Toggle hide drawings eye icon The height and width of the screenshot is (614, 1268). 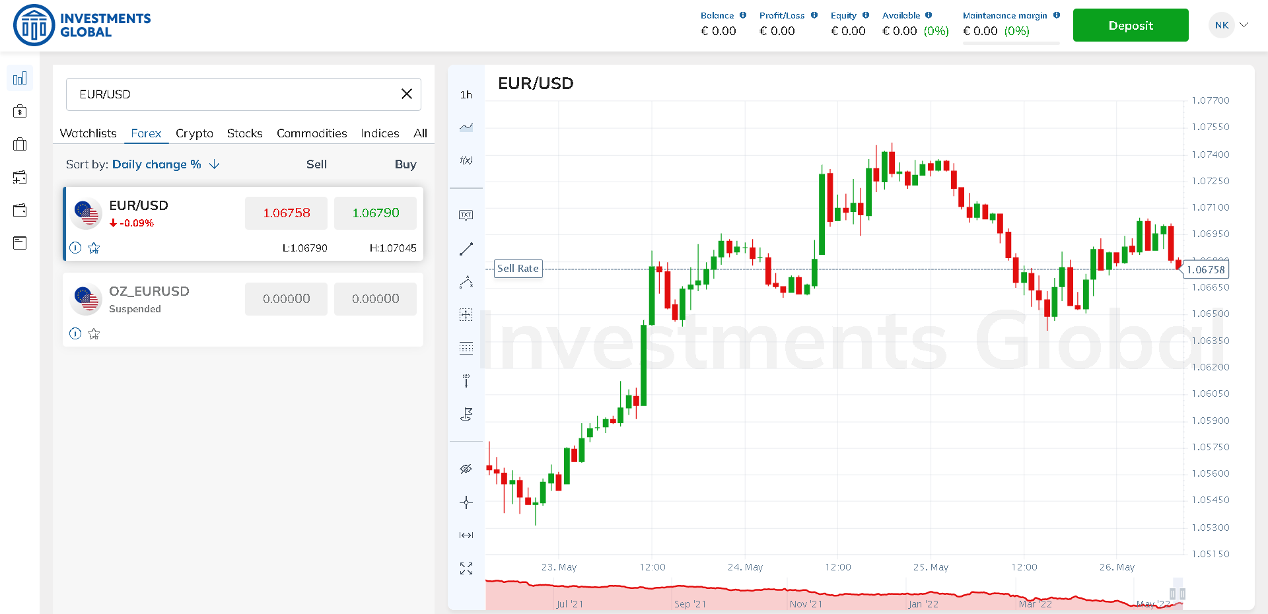click(466, 469)
